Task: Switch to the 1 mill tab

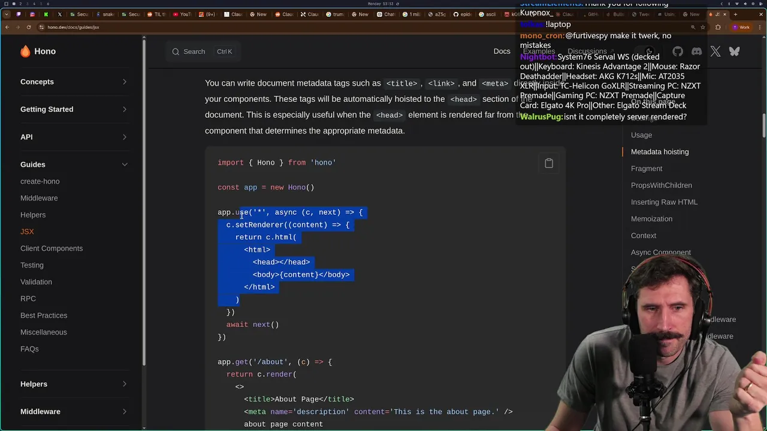Action: 412,14
